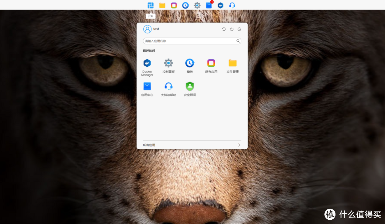Click the colorful 所有应用 icon in recent apps
This screenshot has width=385, height=224.
click(x=211, y=63)
